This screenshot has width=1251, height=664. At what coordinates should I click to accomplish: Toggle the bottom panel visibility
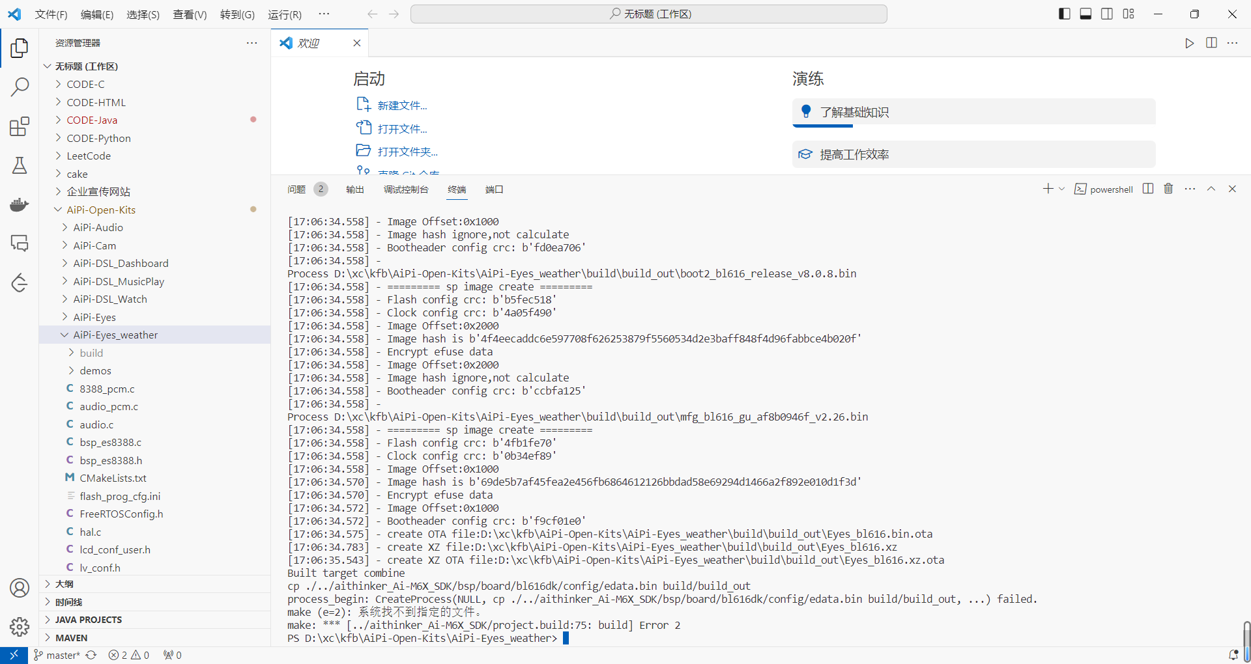(1086, 14)
